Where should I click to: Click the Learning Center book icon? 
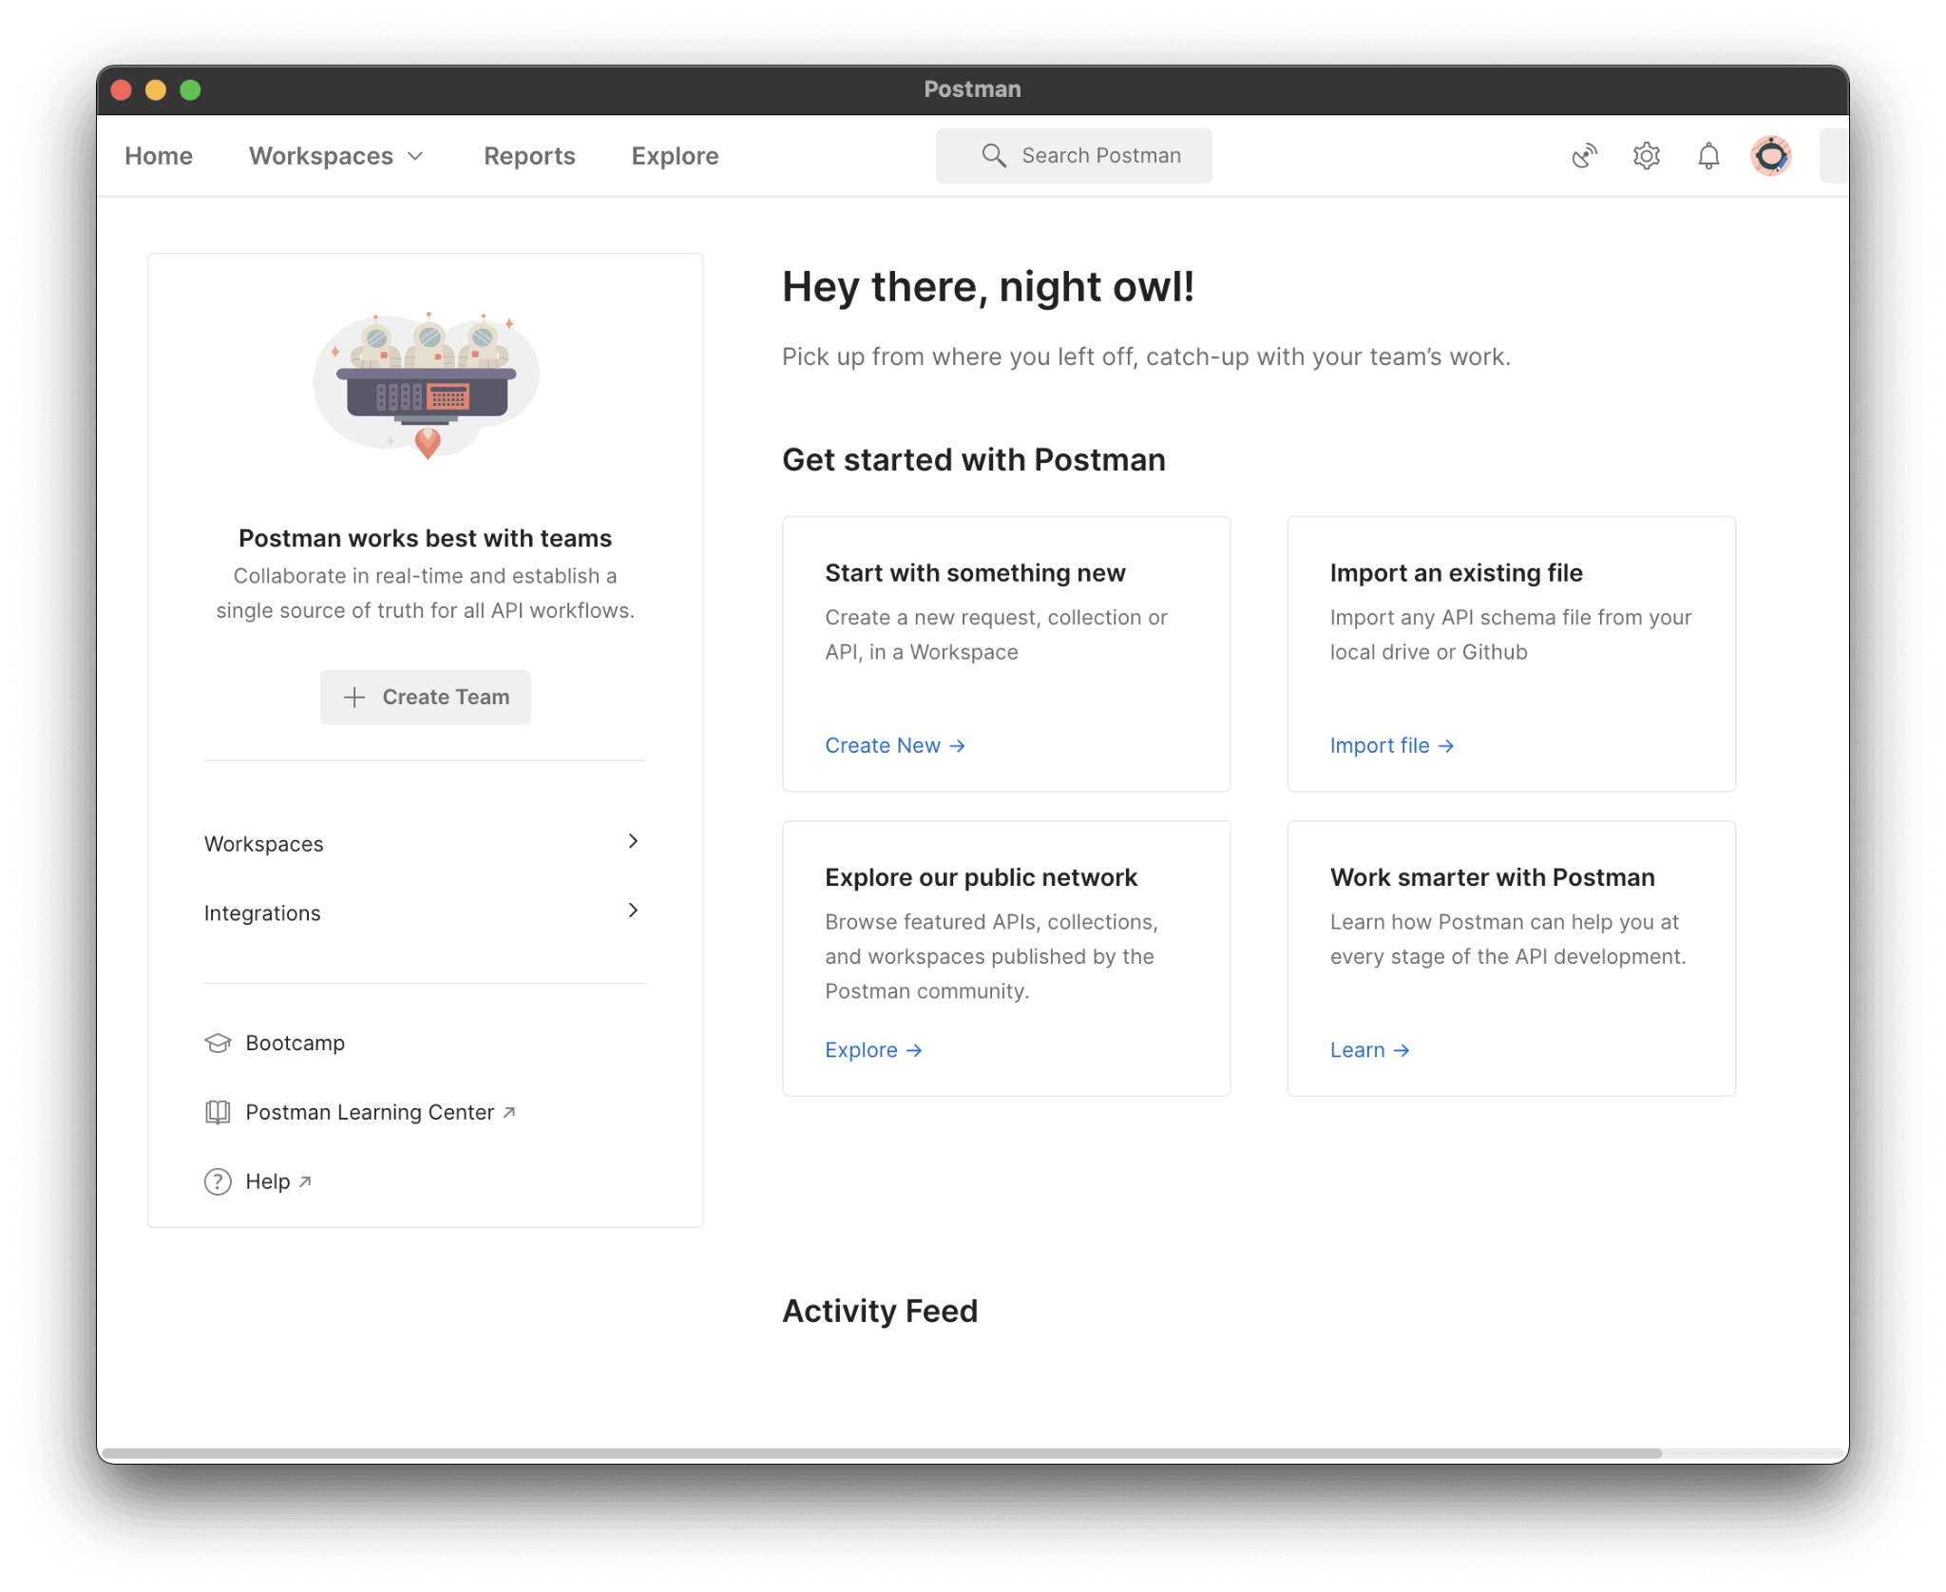coord(218,1113)
